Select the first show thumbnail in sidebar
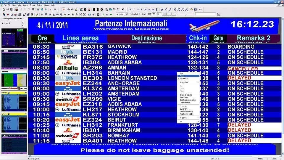The width and height of the screenshot is (284, 160). pos(14,38)
